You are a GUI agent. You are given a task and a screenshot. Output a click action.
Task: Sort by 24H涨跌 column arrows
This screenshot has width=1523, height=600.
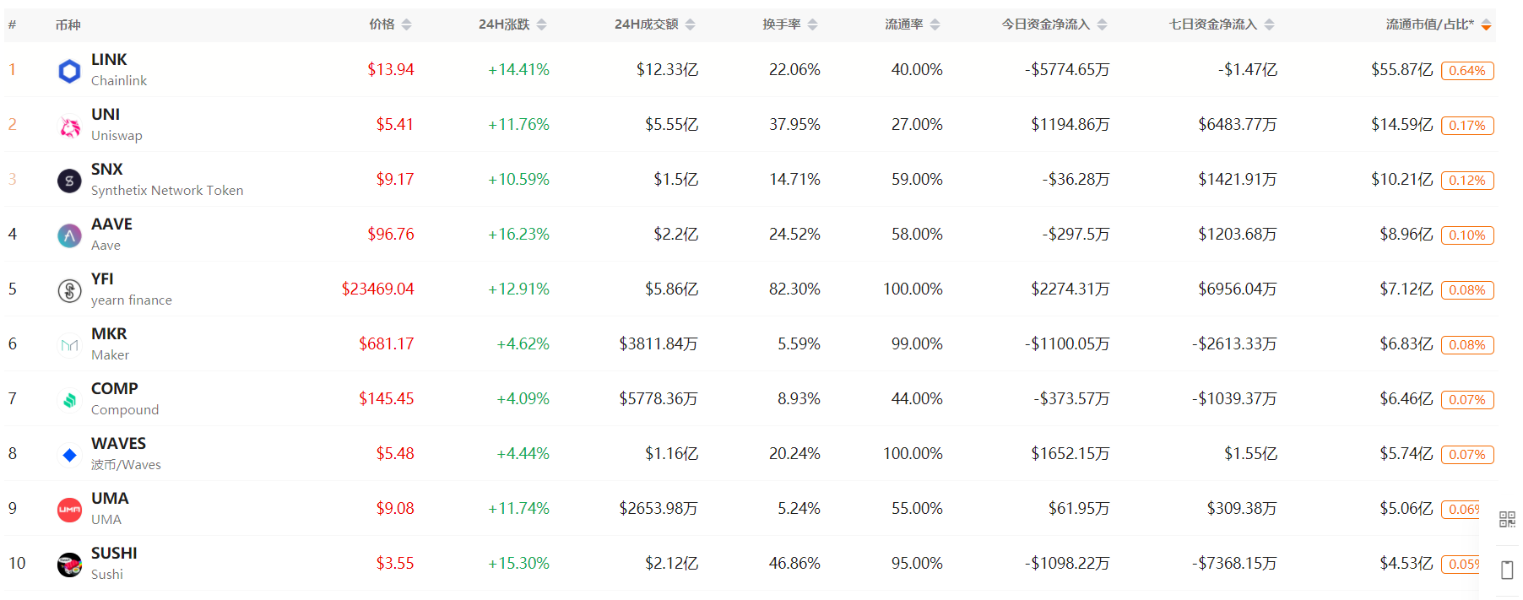[x=542, y=25]
